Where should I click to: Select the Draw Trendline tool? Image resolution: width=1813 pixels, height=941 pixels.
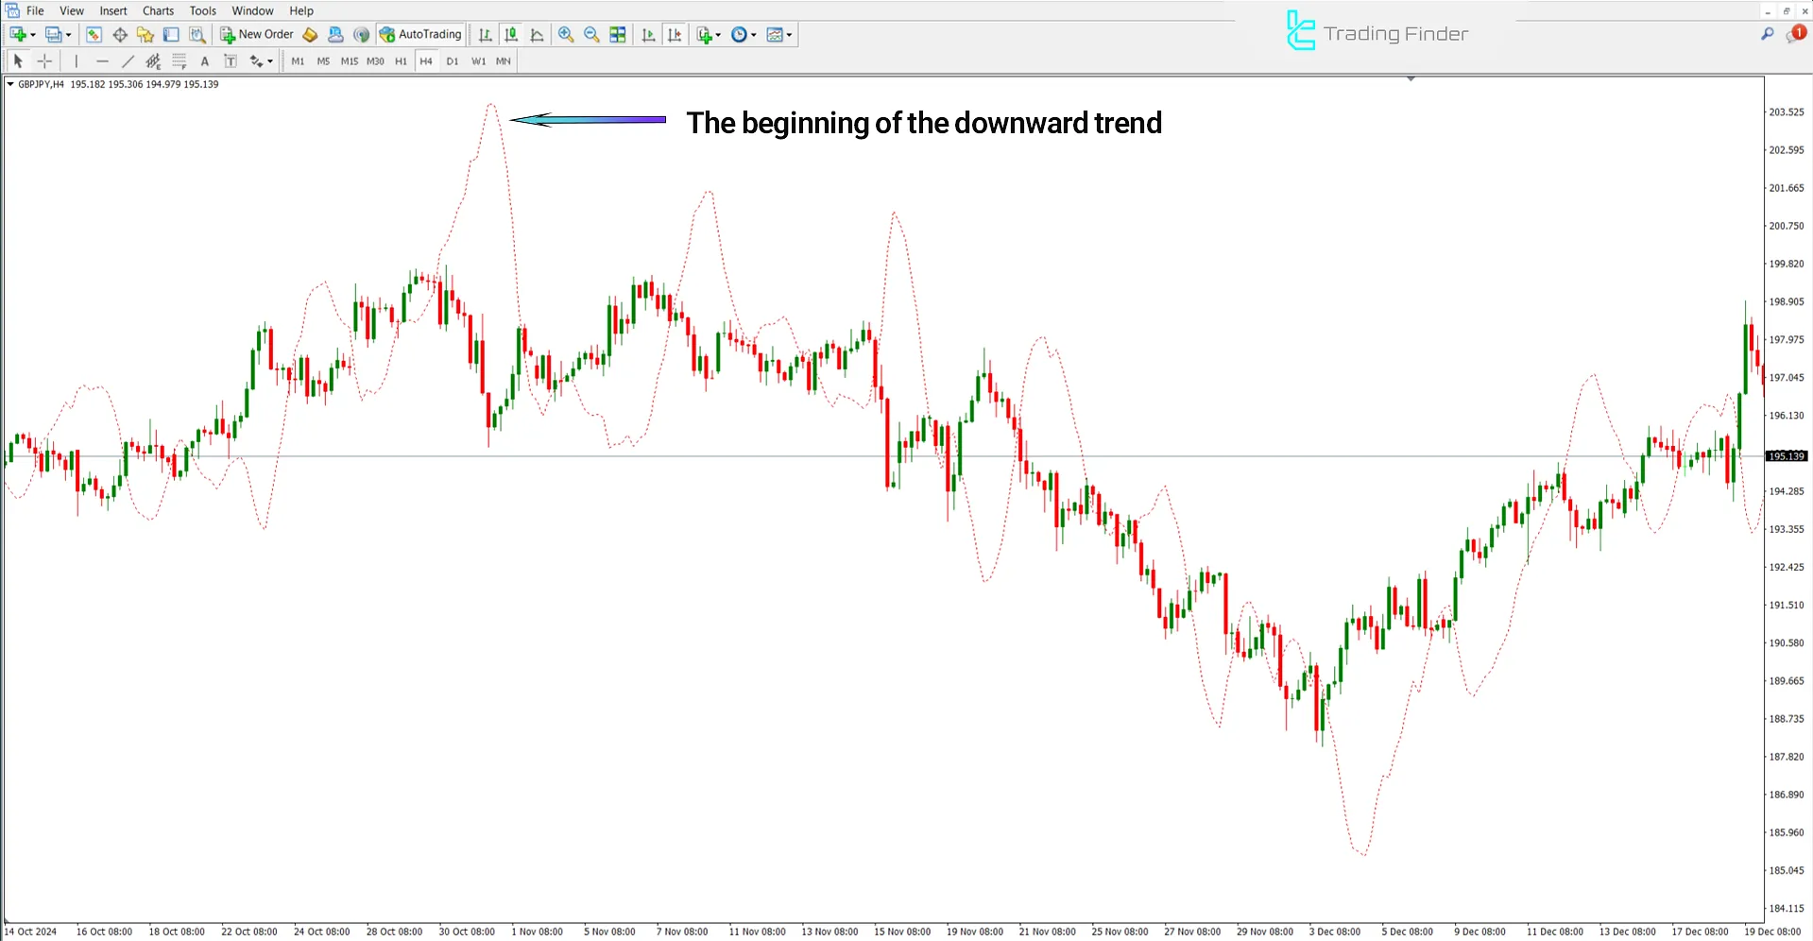pos(128,60)
